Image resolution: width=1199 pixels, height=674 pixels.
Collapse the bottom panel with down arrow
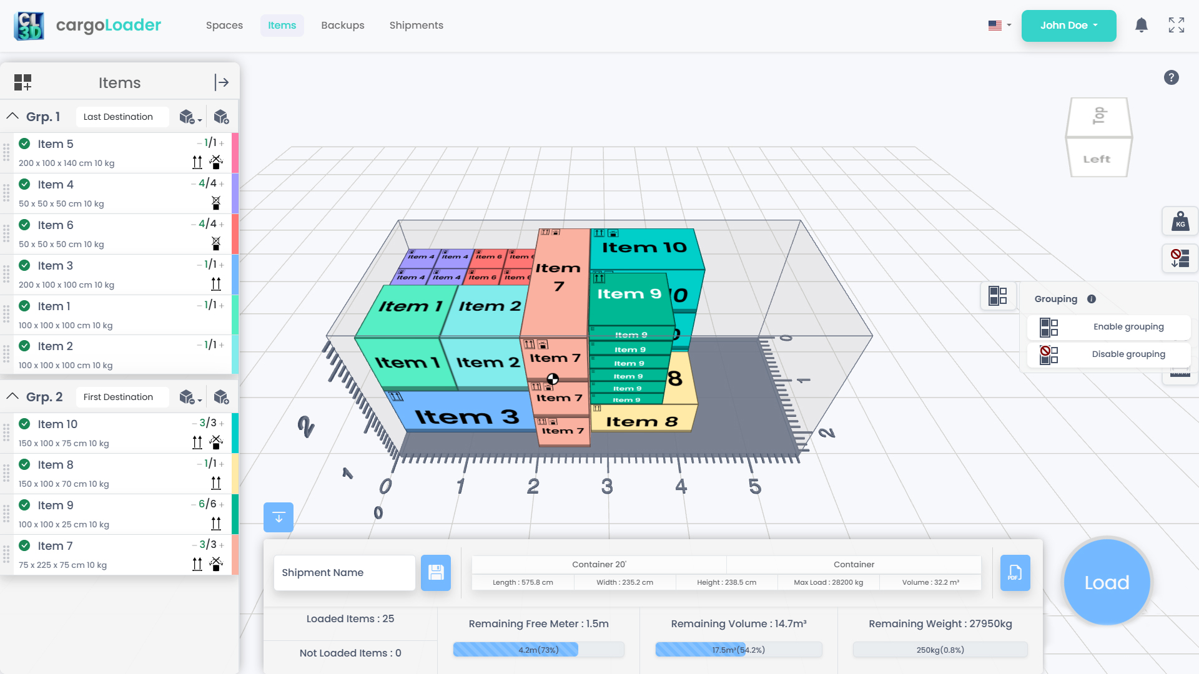tap(279, 517)
